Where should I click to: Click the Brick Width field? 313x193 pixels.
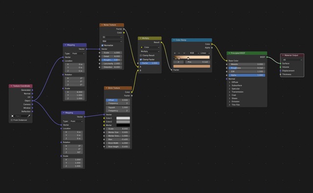tap(118, 143)
